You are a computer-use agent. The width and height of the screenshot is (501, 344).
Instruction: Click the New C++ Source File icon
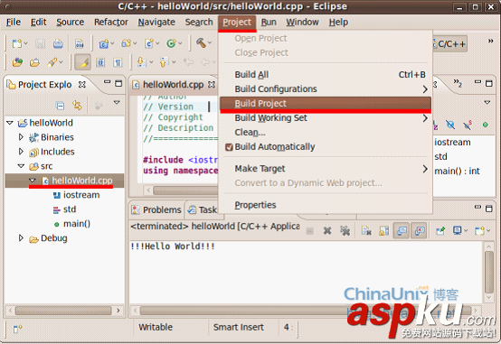tap(148, 43)
